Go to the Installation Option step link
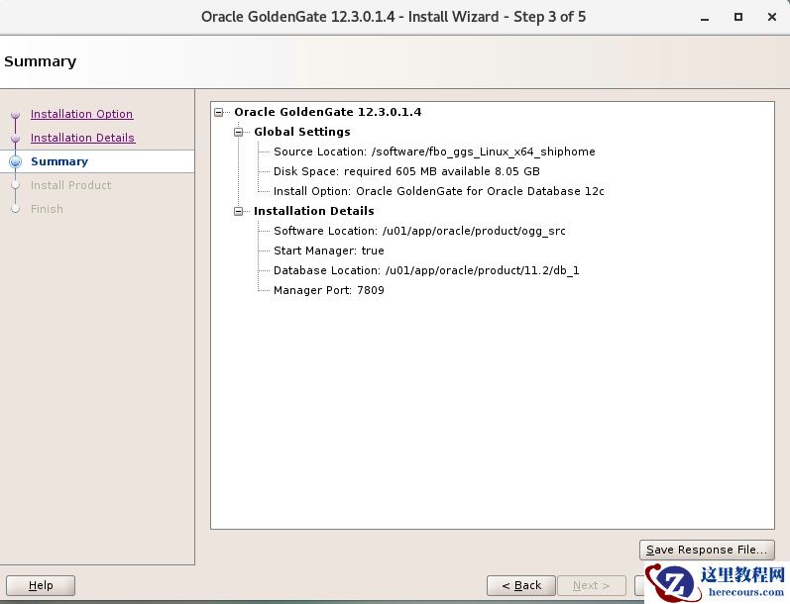 click(x=81, y=114)
